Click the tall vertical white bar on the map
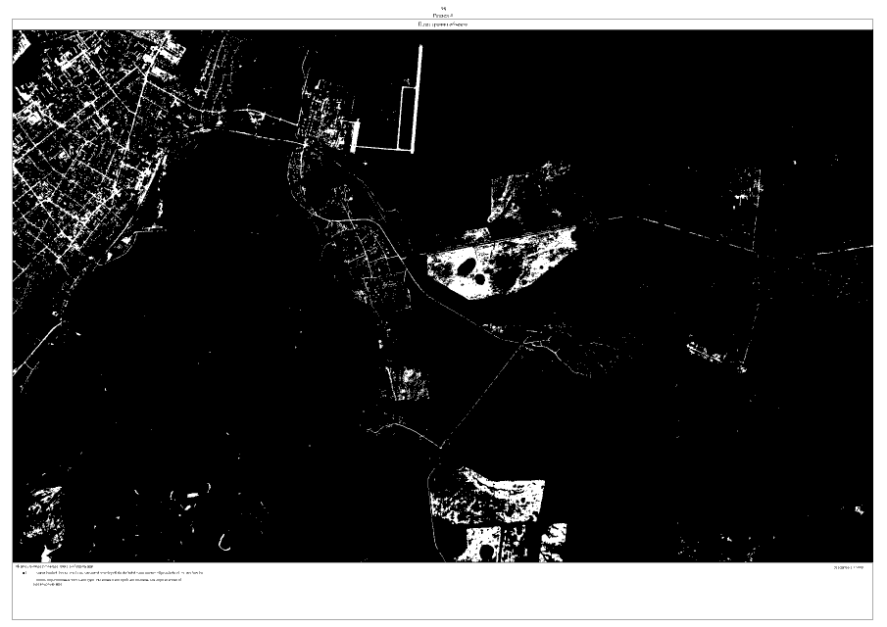 (419, 98)
